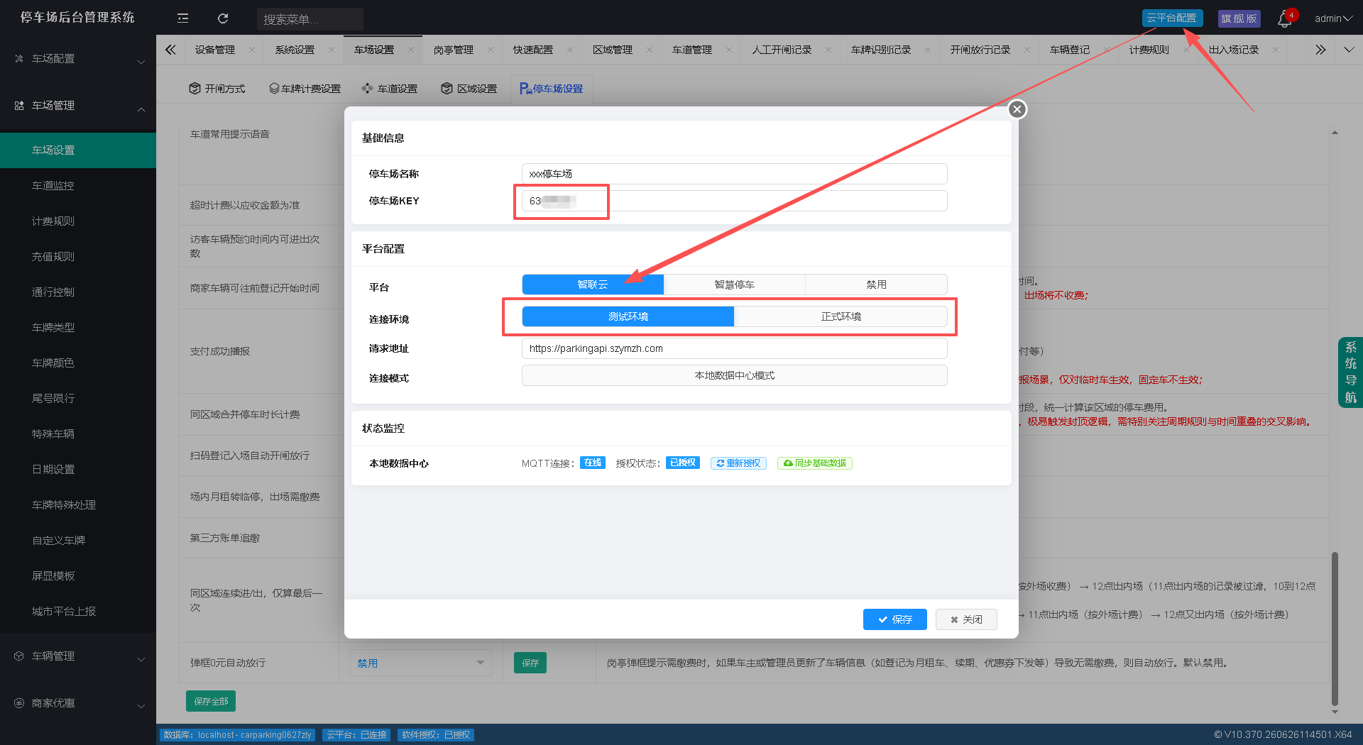Click the page vertical scrollbar
This screenshot has height=745, width=1363.
pyautogui.click(x=1335, y=630)
